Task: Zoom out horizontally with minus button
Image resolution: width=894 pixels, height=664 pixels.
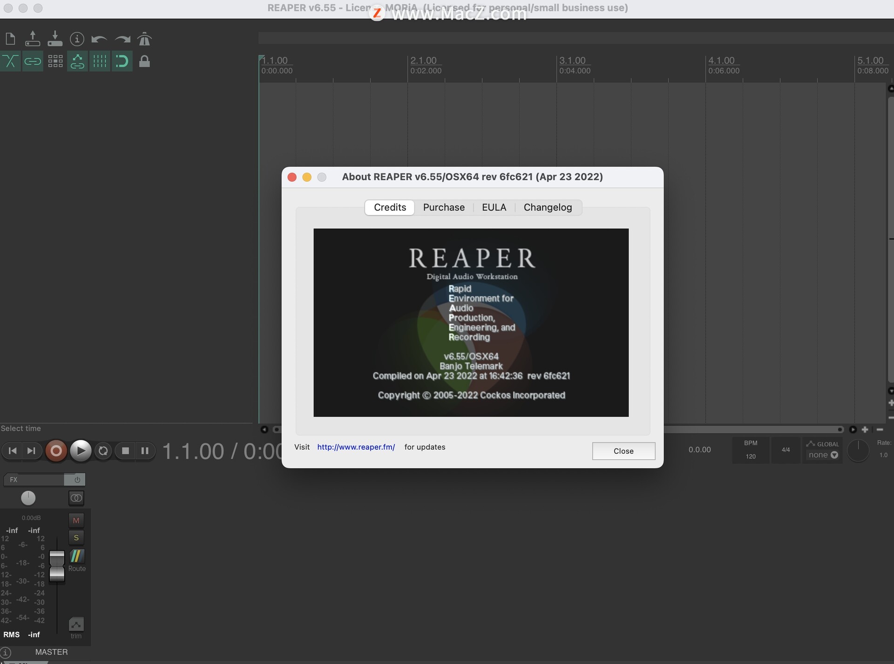Action: [x=880, y=429]
